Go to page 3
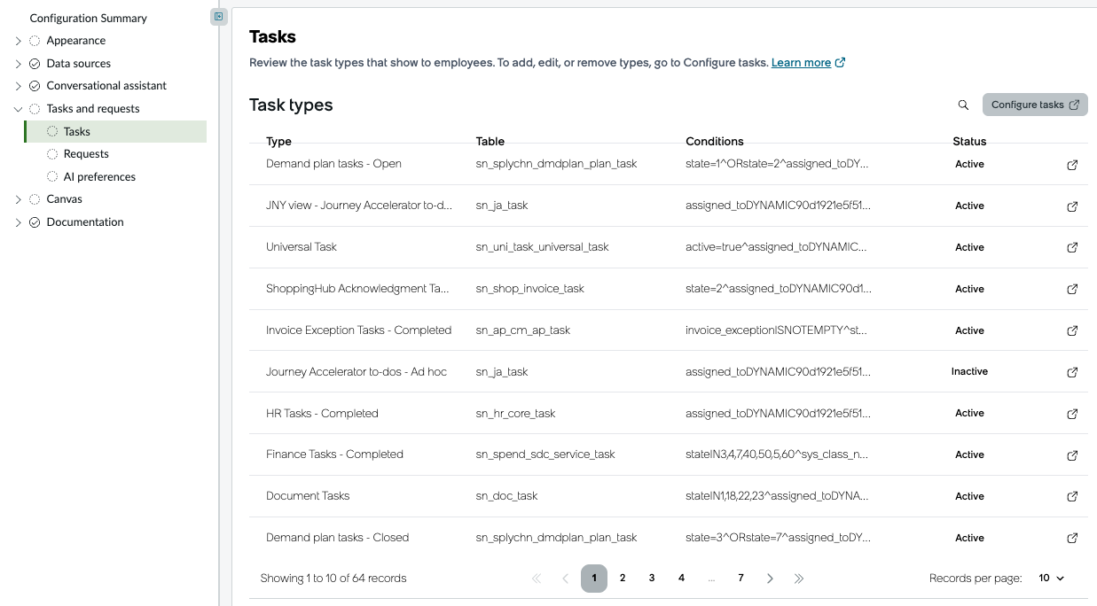 tap(652, 579)
